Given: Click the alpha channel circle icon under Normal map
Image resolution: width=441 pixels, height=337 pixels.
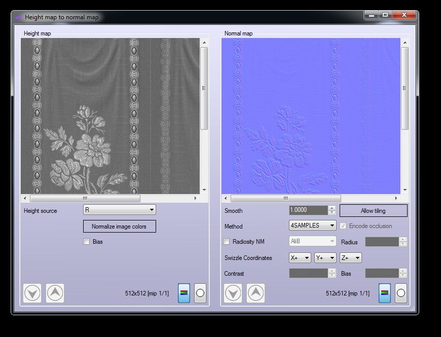Looking at the screenshot, I should pyautogui.click(x=401, y=293).
